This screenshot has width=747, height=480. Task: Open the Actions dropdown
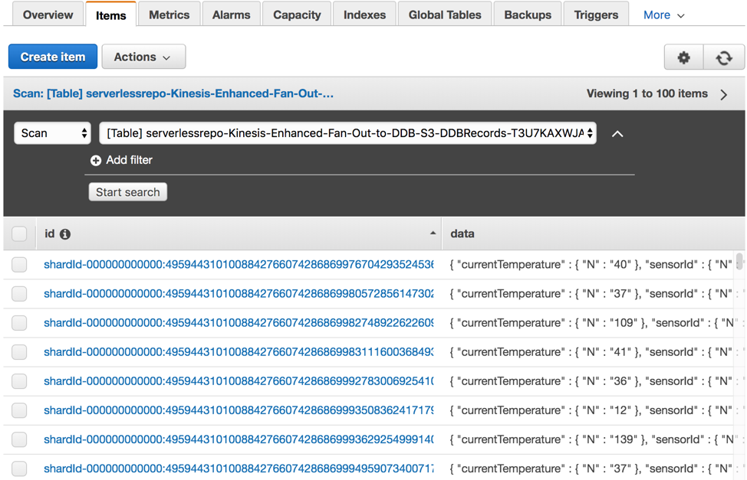[x=143, y=57]
